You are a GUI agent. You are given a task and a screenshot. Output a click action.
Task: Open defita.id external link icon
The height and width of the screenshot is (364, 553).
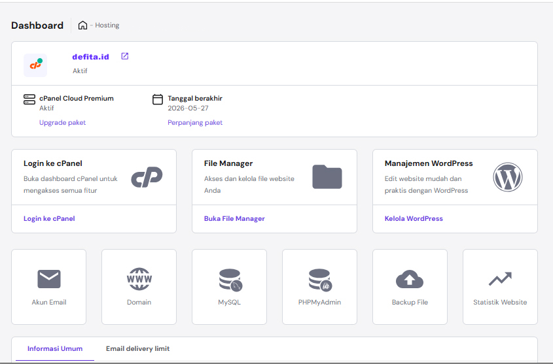click(125, 56)
